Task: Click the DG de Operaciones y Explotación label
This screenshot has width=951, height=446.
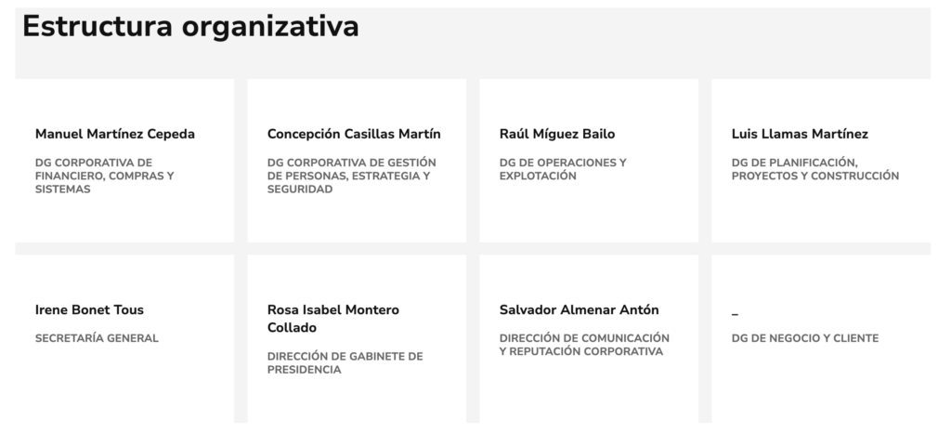Action: pyautogui.click(x=563, y=169)
